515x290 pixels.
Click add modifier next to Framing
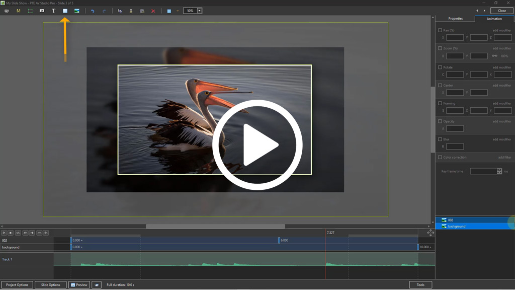click(501, 103)
